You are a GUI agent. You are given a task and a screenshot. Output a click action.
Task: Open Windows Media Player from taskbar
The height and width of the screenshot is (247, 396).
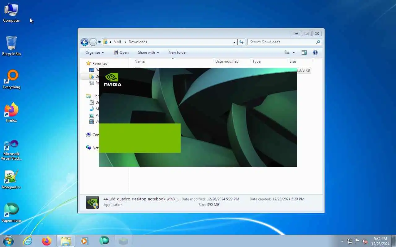84,241
